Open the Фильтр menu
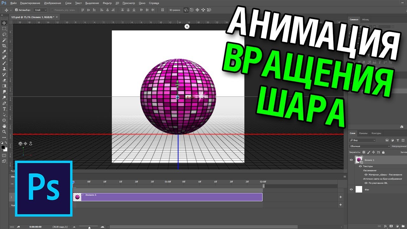The width and height of the screenshot is (407, 229). point(107,3)
